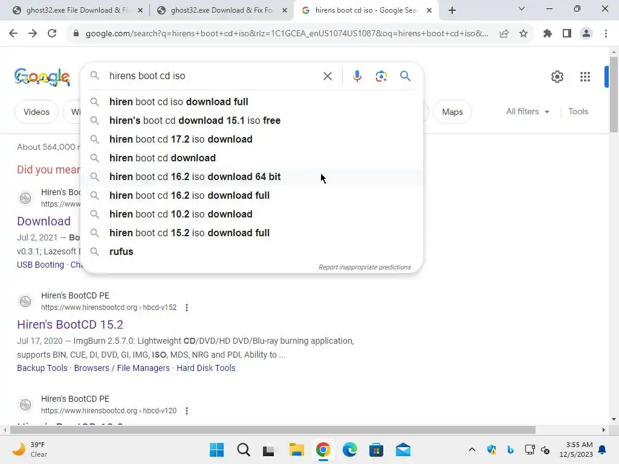Open options for hbcd-v120 result
Image resolution: width=619 pixels, height=464 pixels.
click(x=187, y=411)
